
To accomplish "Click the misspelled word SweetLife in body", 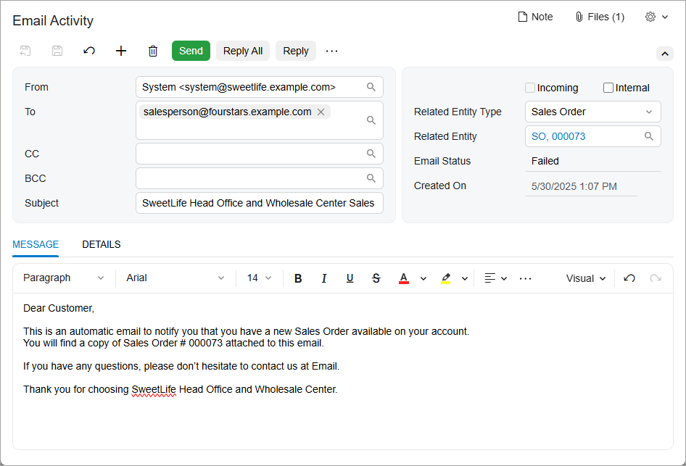I will point(154,389).
